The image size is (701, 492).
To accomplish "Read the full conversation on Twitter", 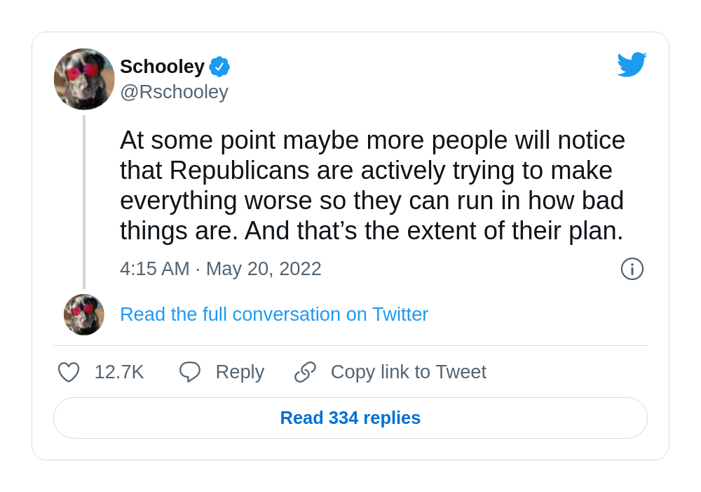I will [274, 314].
